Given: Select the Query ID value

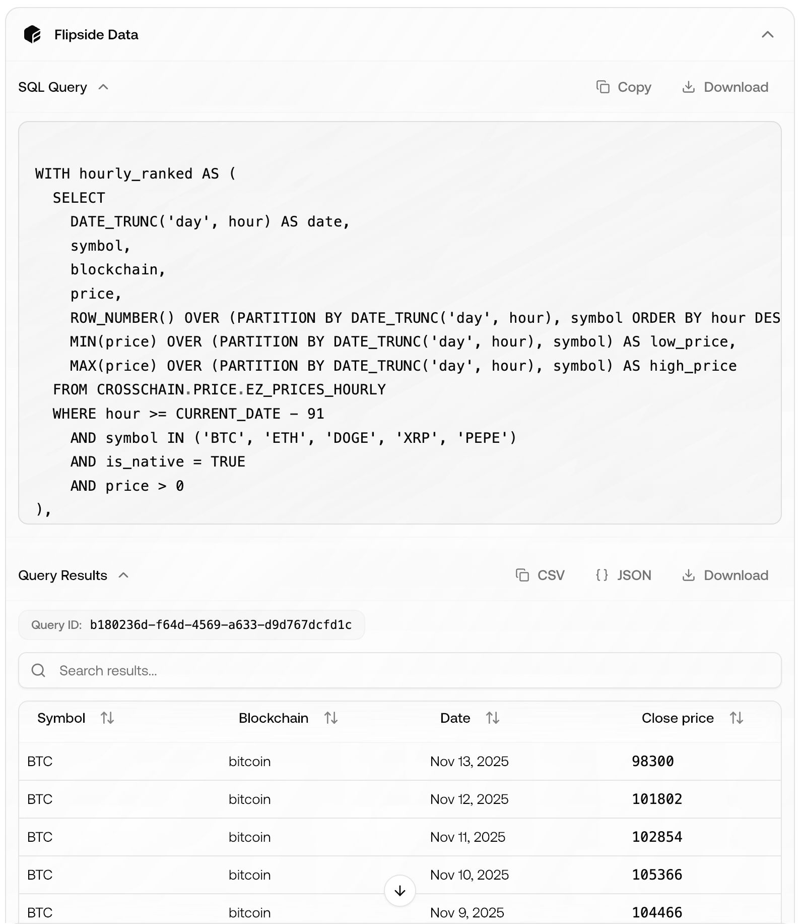Looking at the screenshot, I should [x=222, y=624].
